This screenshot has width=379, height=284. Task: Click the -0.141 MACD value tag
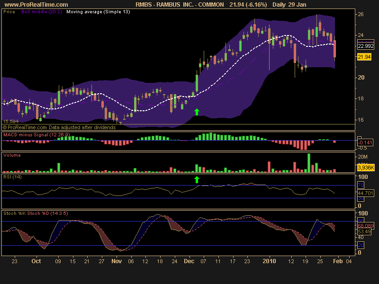click(365, 142)
